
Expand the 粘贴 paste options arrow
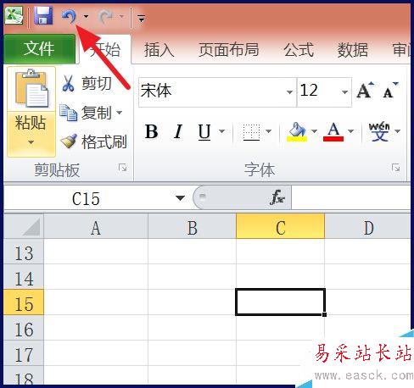point(31,142)
